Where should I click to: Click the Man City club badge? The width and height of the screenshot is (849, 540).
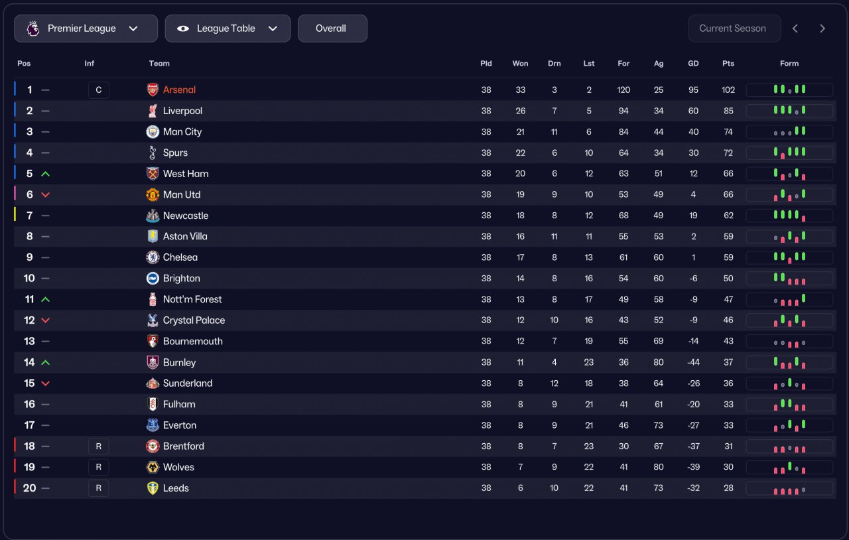pos(153,132)
